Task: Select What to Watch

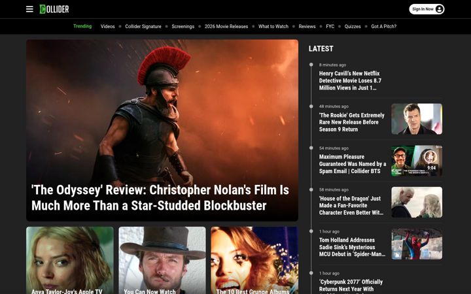Action: pos(273,26)
